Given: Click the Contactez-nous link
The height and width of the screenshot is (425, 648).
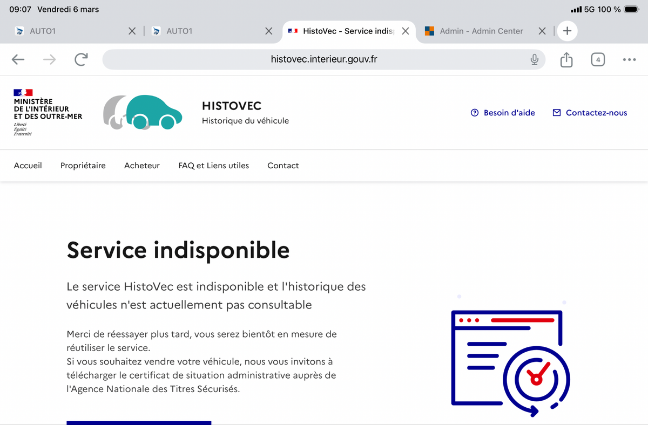Looking at the screenshot, I should (590, 113).
